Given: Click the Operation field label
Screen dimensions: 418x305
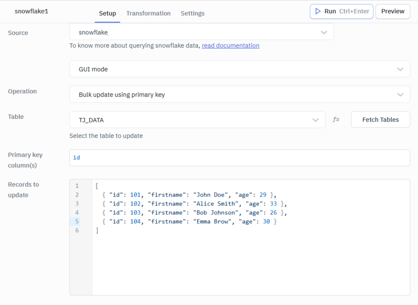Looking at the screenshot, I should [22, 91].
